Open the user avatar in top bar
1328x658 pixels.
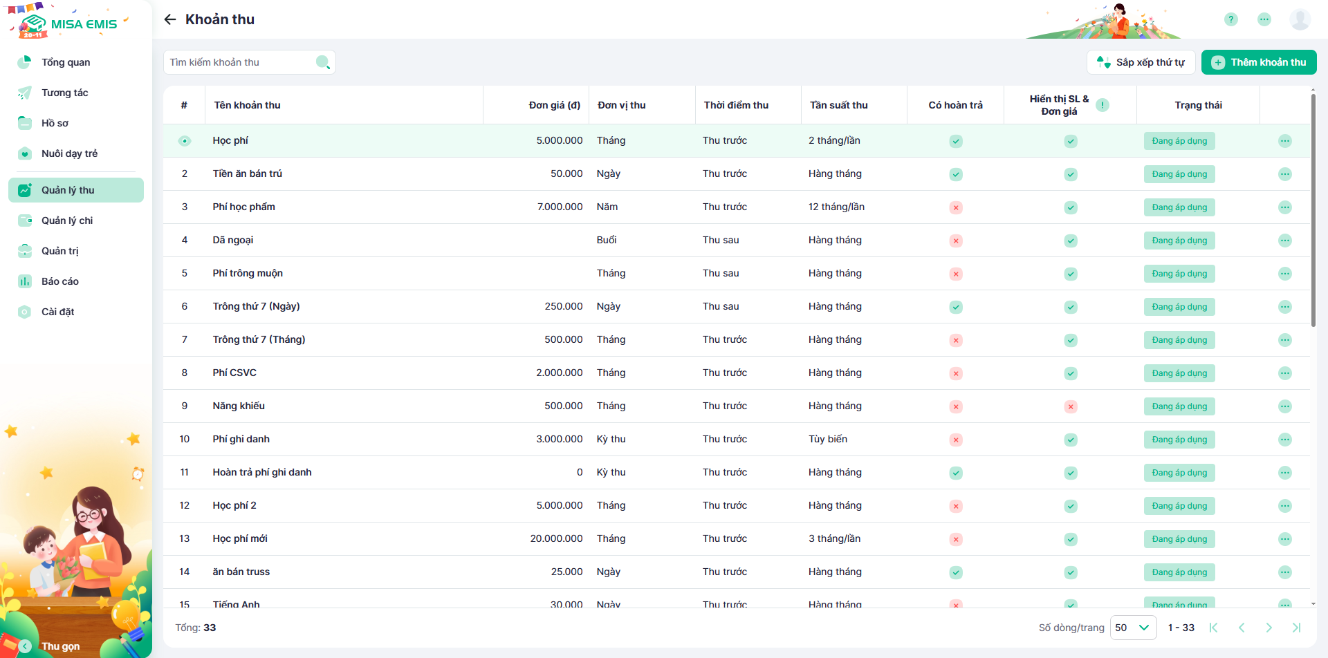[1300, 19]
